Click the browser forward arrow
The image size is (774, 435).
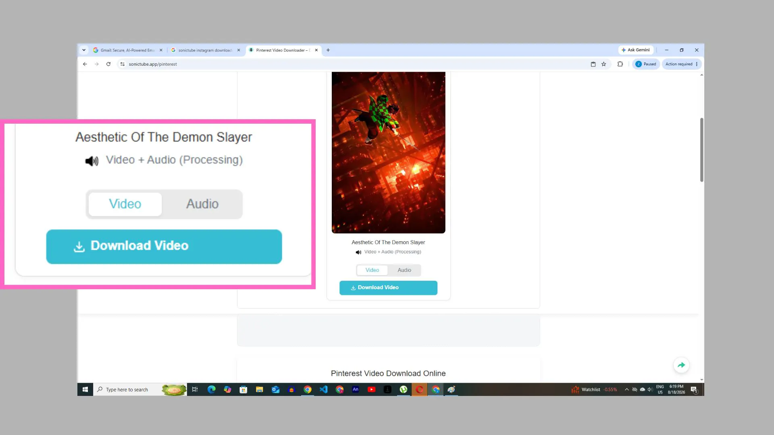point(97,64)
